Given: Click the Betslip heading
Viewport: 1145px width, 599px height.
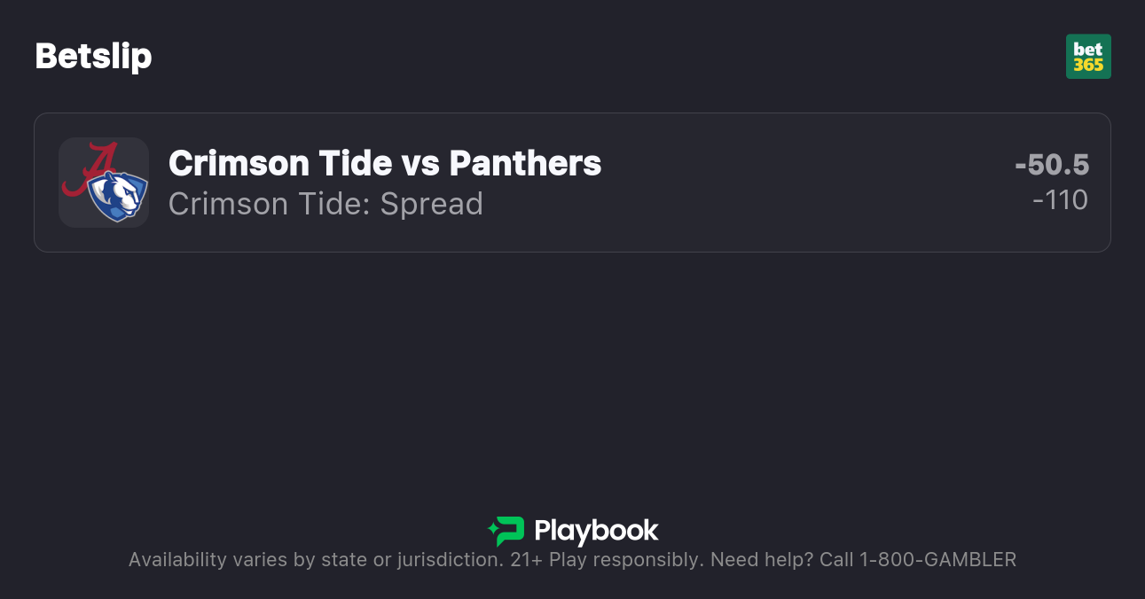Looking at the screenshot, I should tap(93, 57).
